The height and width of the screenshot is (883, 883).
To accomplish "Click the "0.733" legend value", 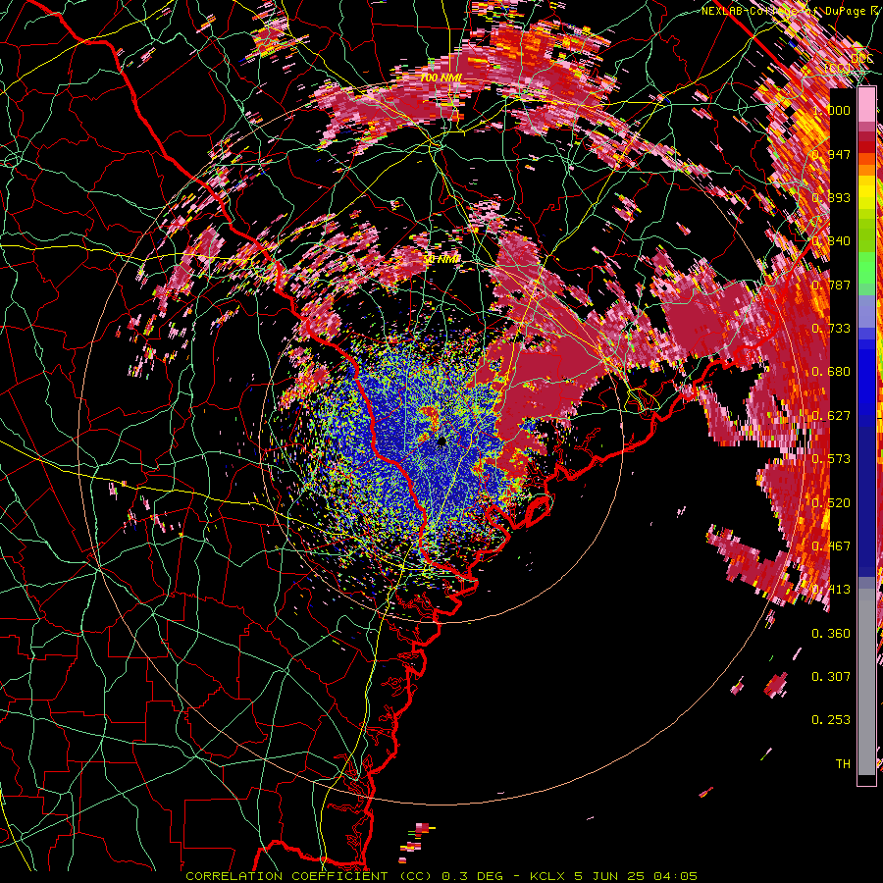I will coord(832,329).
